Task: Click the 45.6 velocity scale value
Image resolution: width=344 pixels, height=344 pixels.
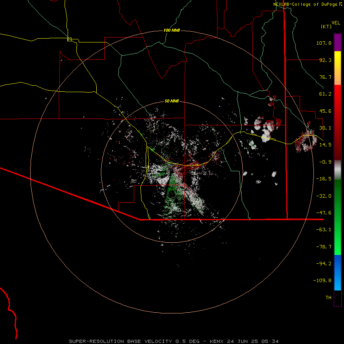Action: pyautogui.click(x=325, y=111)
